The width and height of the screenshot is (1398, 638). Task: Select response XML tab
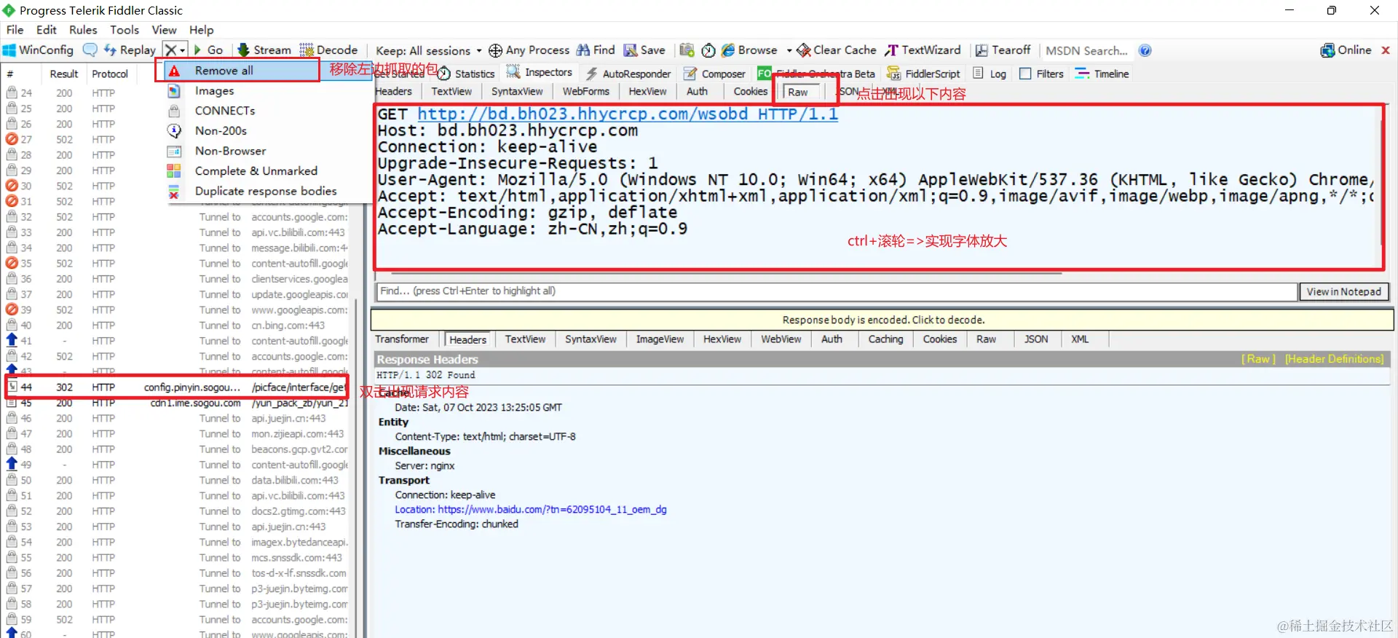click(x=1080, y=339)
